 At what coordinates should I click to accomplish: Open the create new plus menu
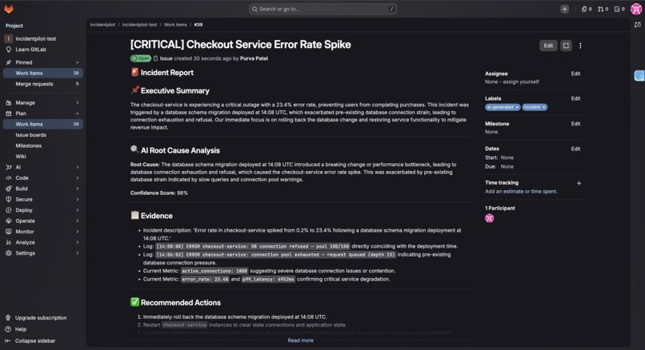(x=564, y=9)
